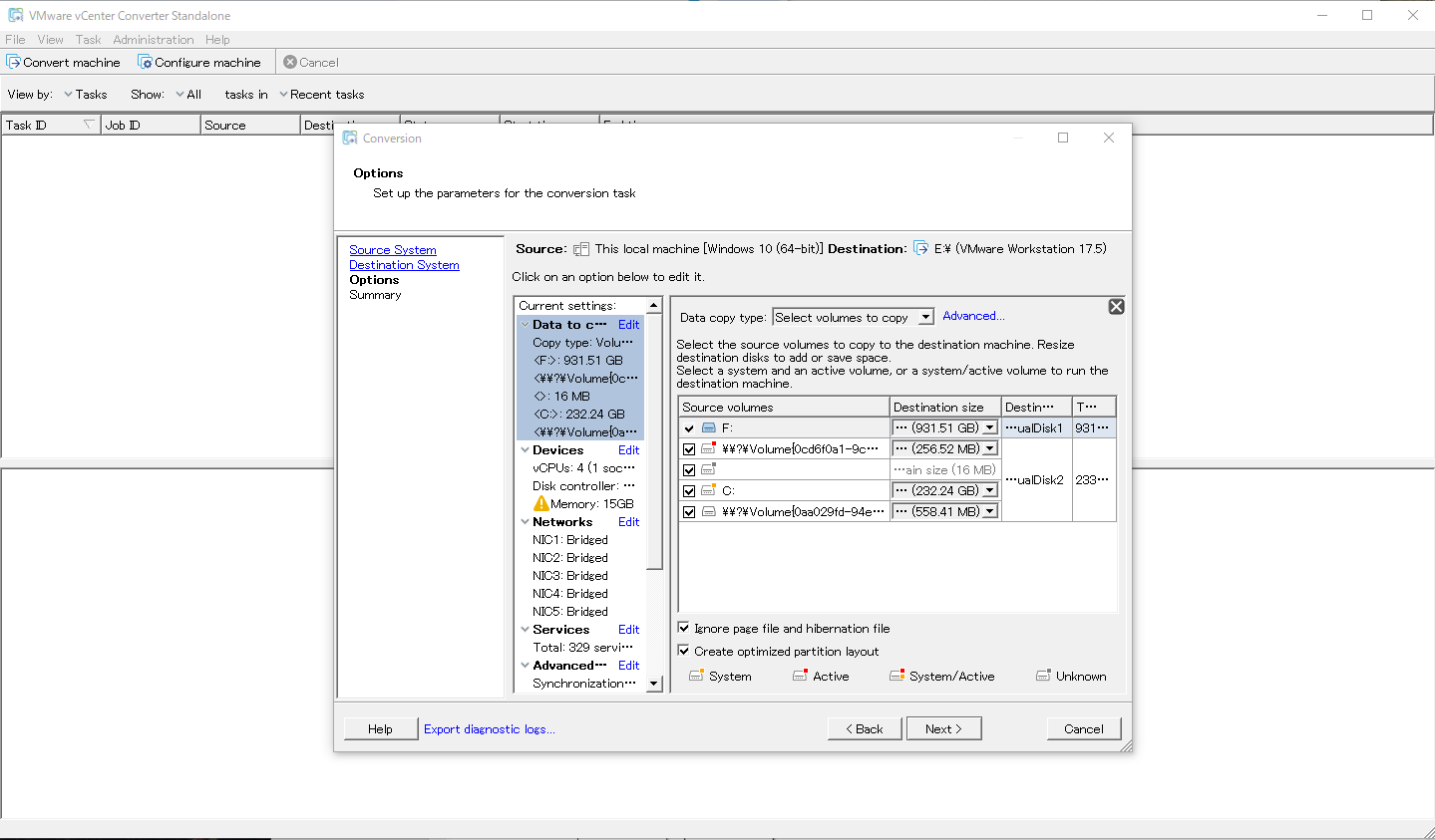1435x840 pixels.
Task: Click the Configure machine toolbar icon
Action: 145,62
